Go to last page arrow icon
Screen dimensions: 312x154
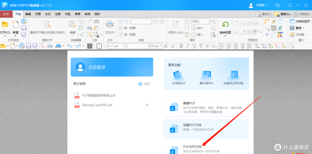[162, 21]
